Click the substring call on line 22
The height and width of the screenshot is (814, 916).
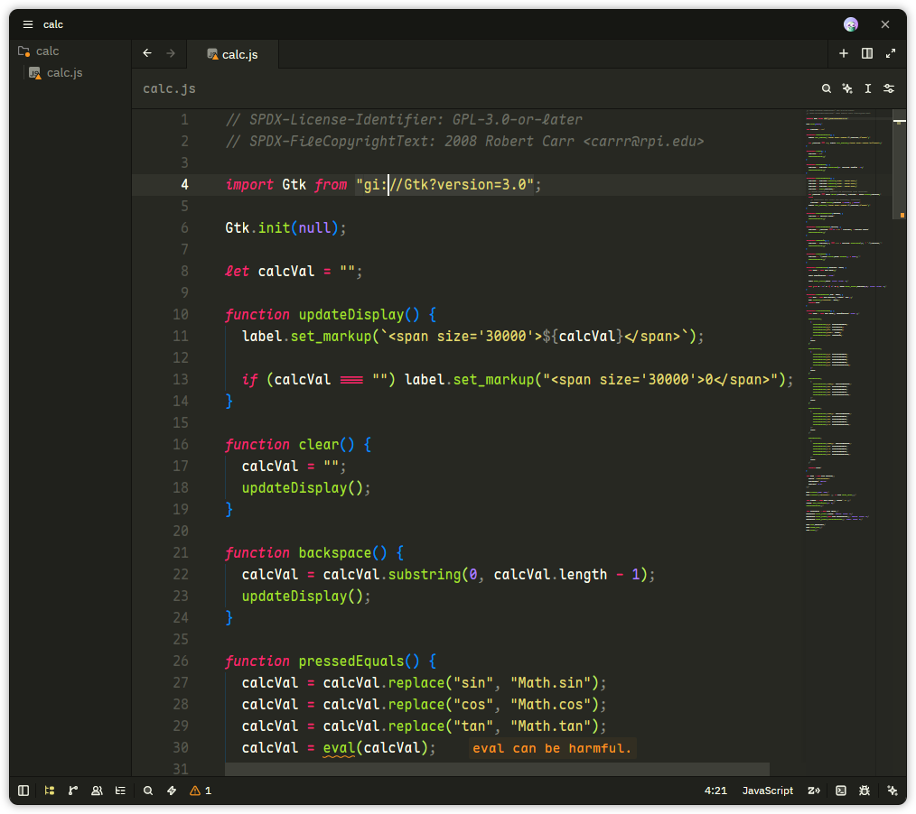(424, 575)
